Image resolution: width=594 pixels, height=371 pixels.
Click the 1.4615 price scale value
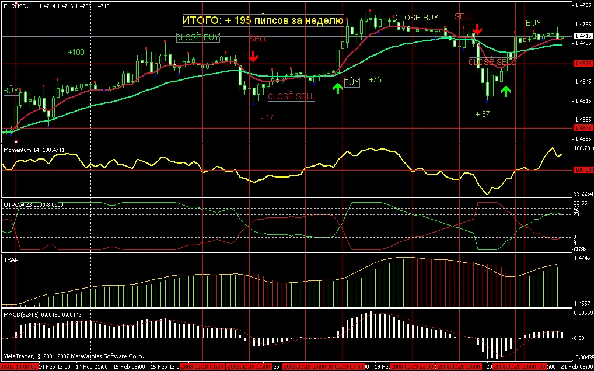coord(583,100)
